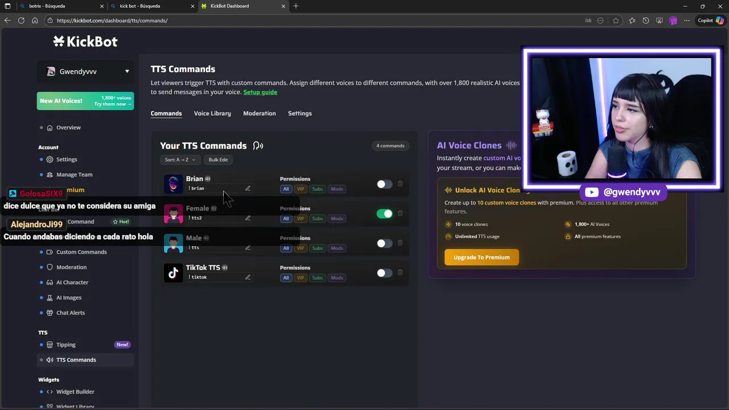Viewport: 729px width, 410px height.
Task: Open the Setup guide link
Action: click(260, 92)
